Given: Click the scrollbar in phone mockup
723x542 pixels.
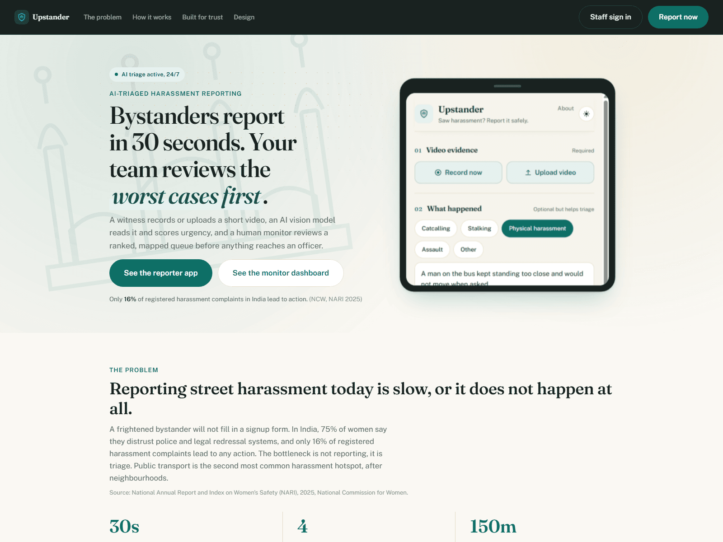Looking at the screenshot, I should coord(606,190).
